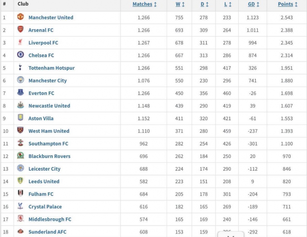307x237 pixels.
Task: Sort table by Matches column
Action: (144, 4)
